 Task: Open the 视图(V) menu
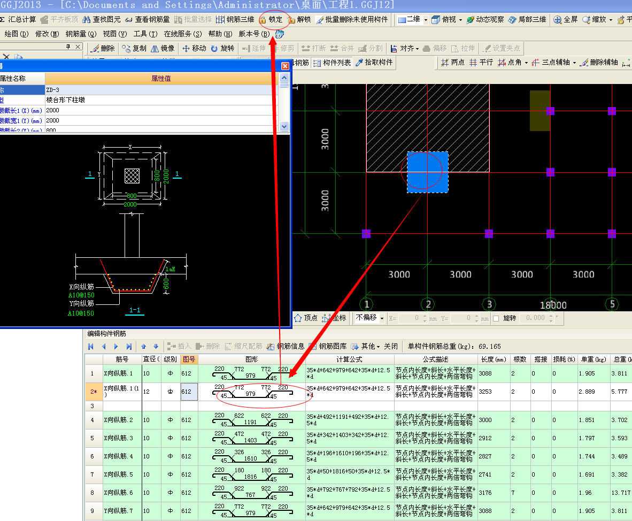[115, 34]
